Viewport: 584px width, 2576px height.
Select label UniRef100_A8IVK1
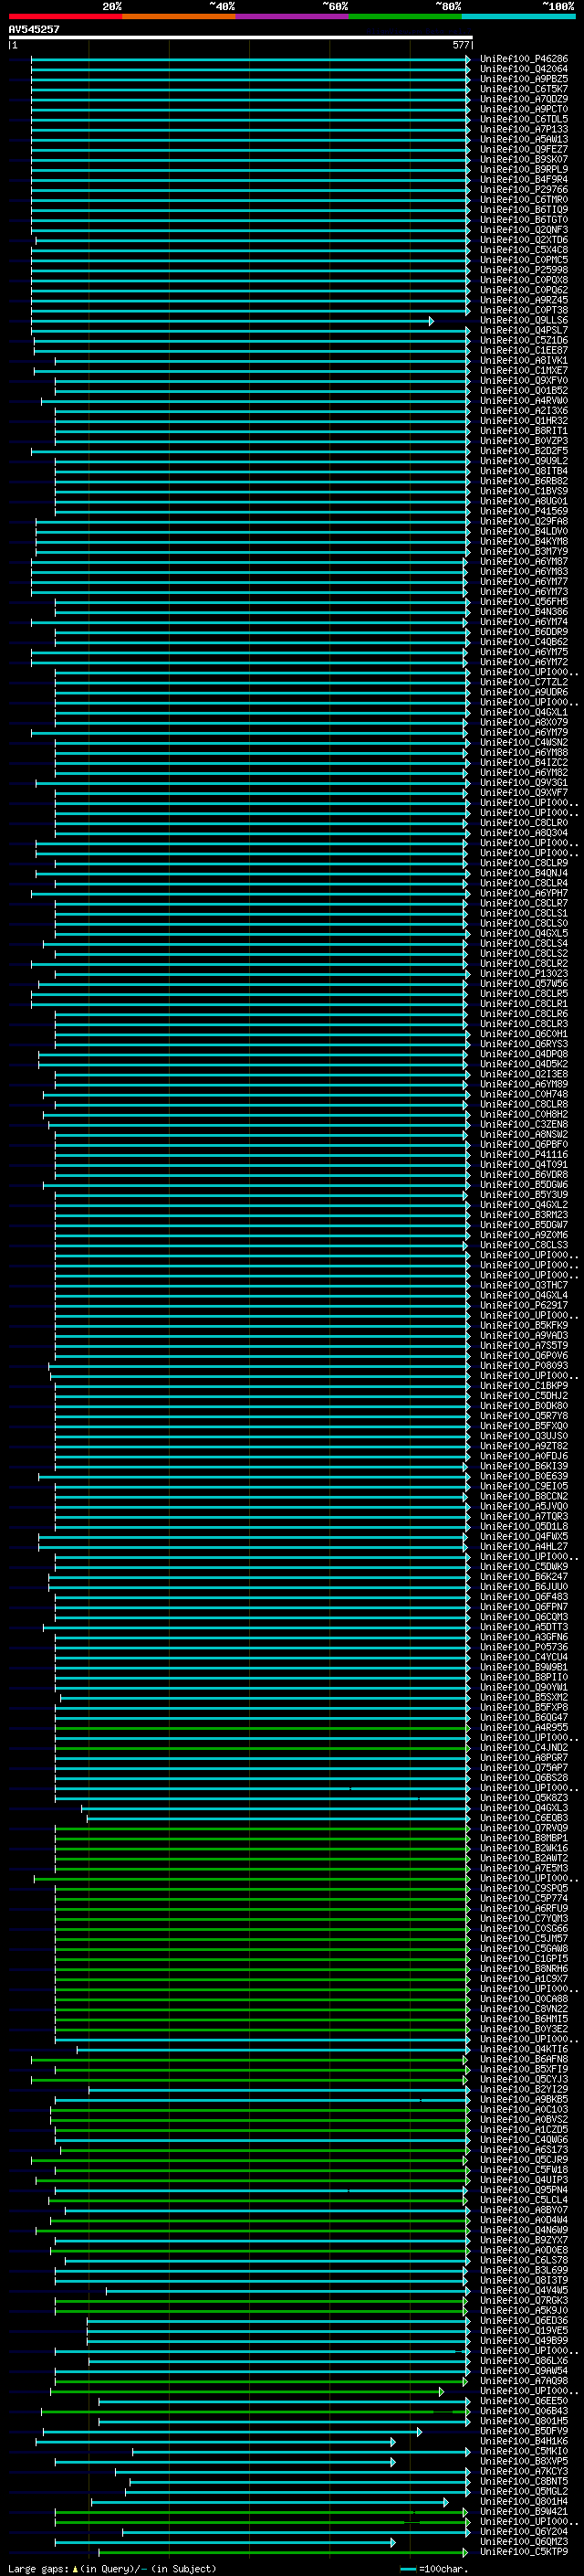tap(524, 360)
